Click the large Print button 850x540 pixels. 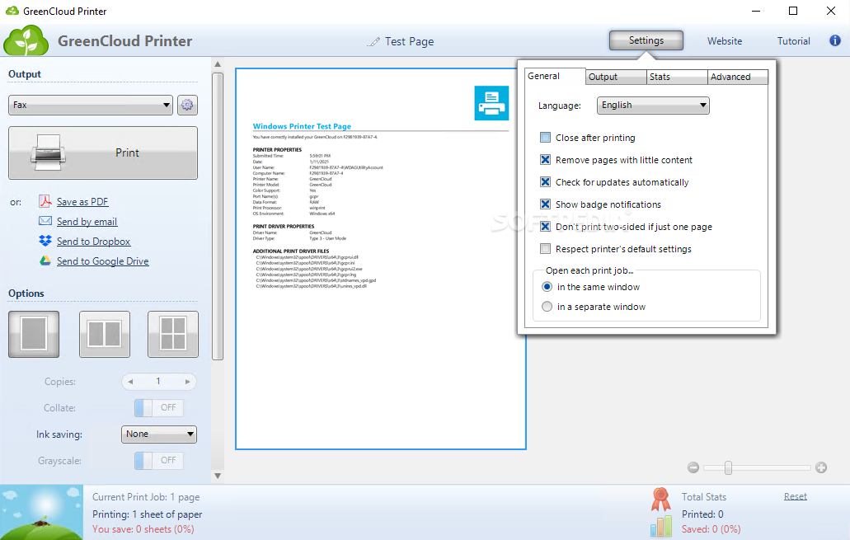(103, 153)
